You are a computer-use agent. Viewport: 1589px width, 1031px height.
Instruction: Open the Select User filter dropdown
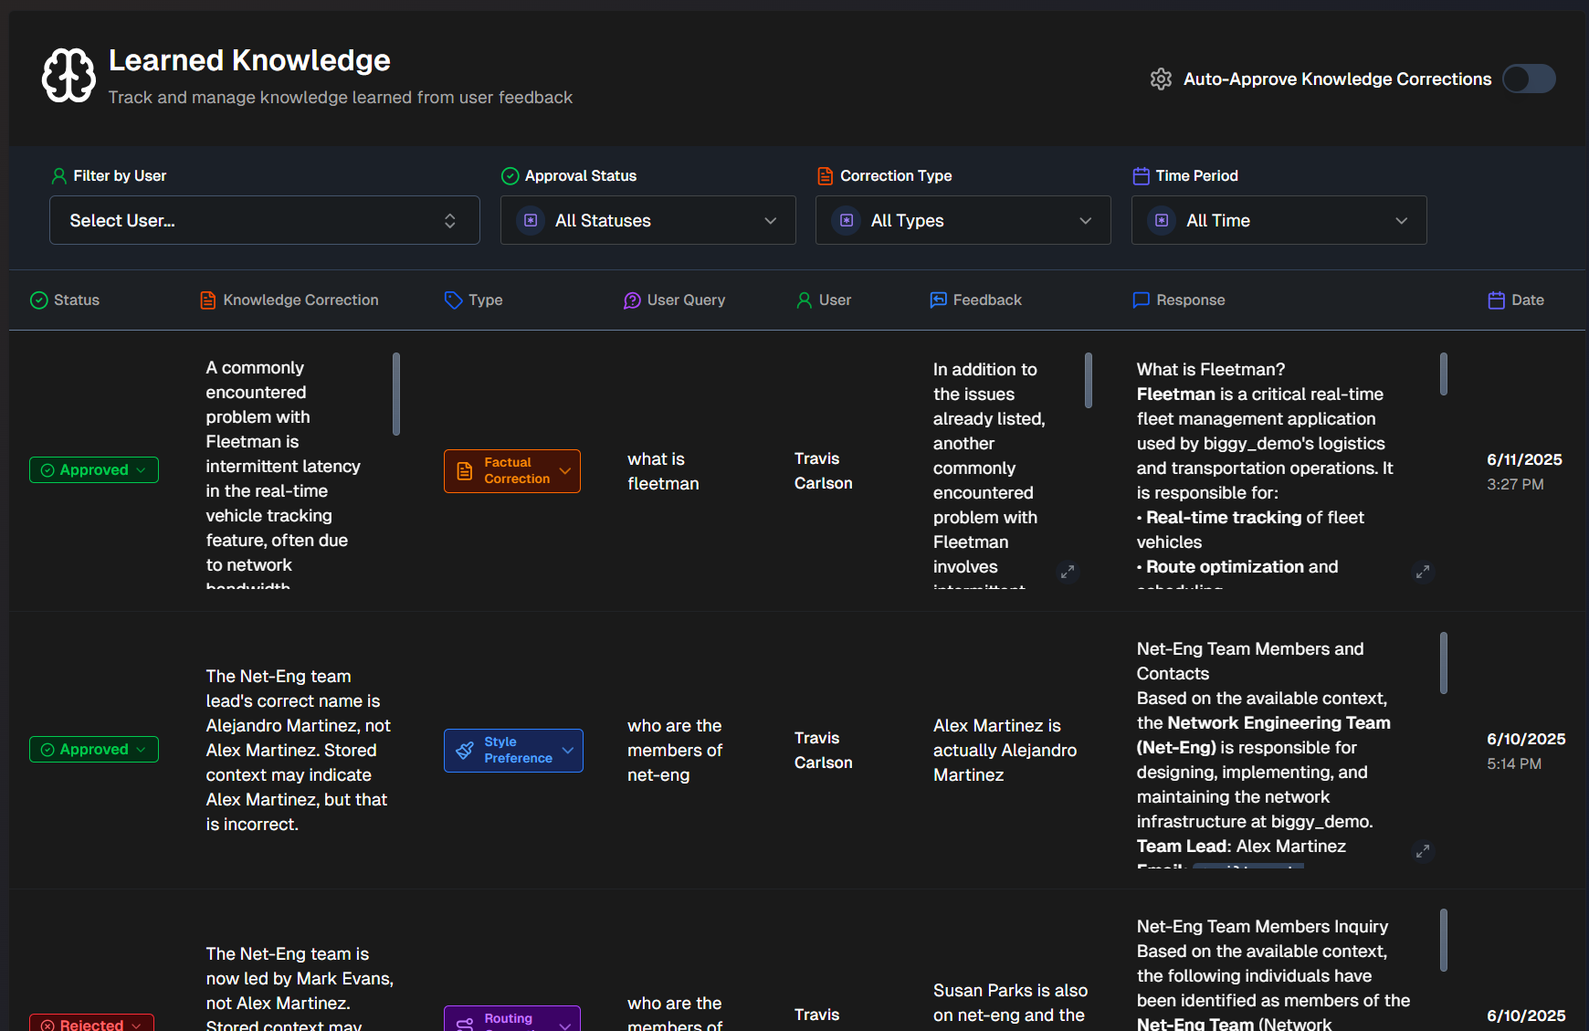264,220
